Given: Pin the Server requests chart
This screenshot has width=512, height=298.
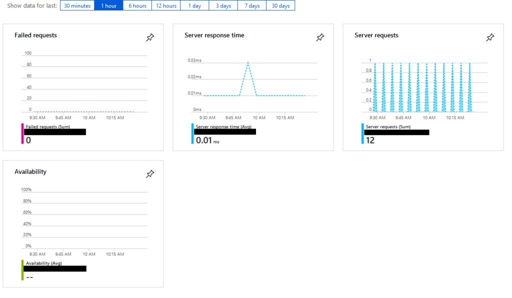Looking at the screenshot, I should pos(490,37).
